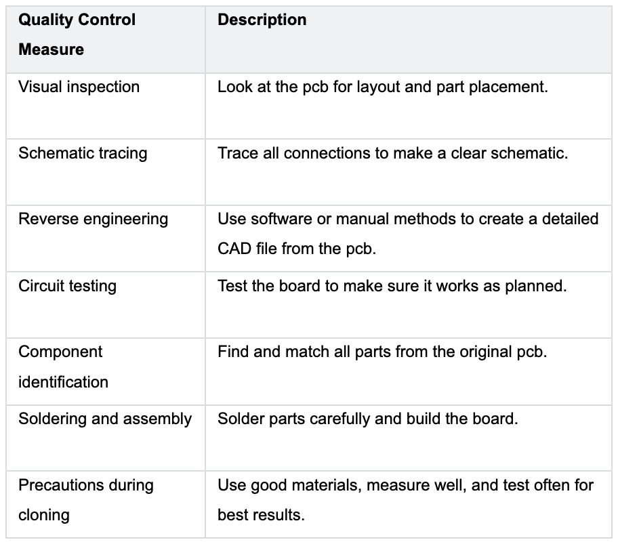Image resolution: width=618 pixels, height=542 pixels.
Task: Click the description starting with Use software
Action: coord(407,234)
